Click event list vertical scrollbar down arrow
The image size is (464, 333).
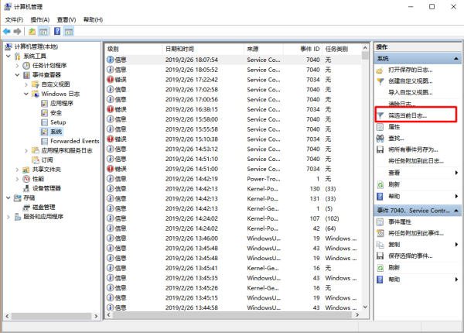click(365, 307)
